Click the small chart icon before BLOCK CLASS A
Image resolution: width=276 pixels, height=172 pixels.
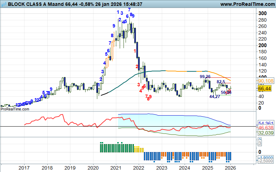[3, 4]
